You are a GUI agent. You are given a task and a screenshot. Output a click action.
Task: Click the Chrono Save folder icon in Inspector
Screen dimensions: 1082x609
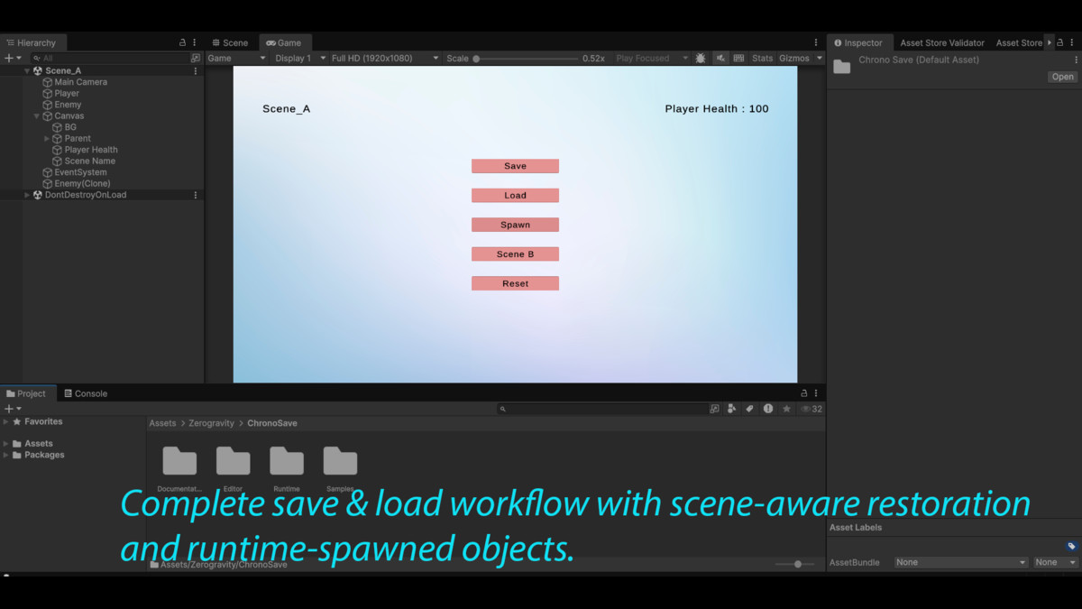coord(840,66)
